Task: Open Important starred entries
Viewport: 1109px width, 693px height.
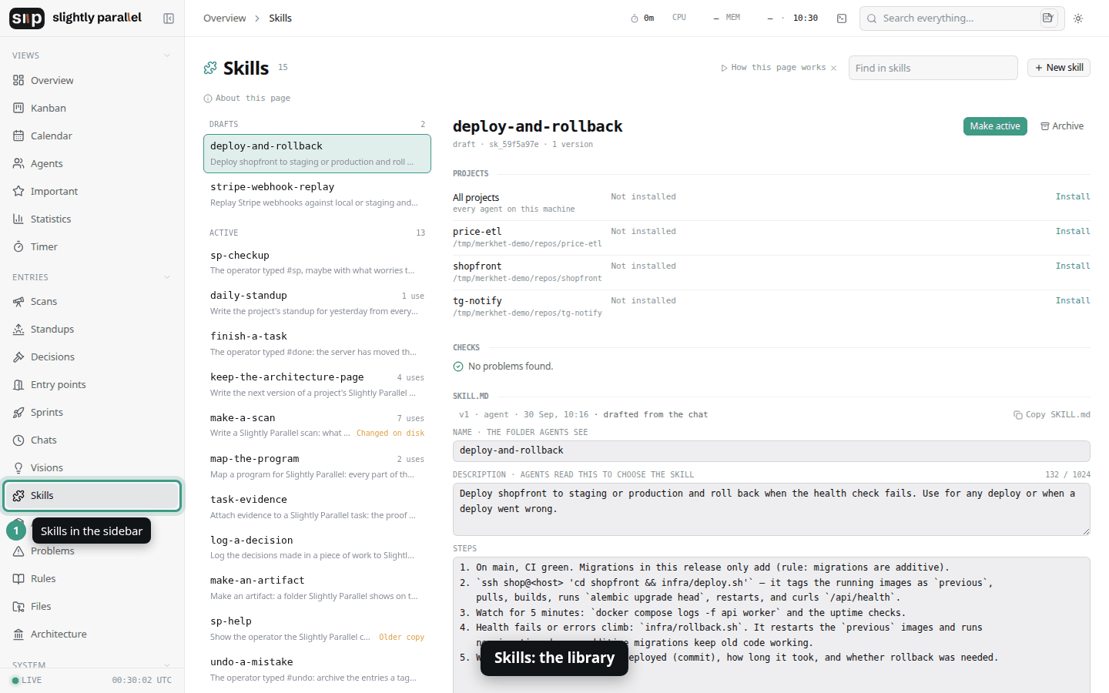Action: tap(92, 191)
